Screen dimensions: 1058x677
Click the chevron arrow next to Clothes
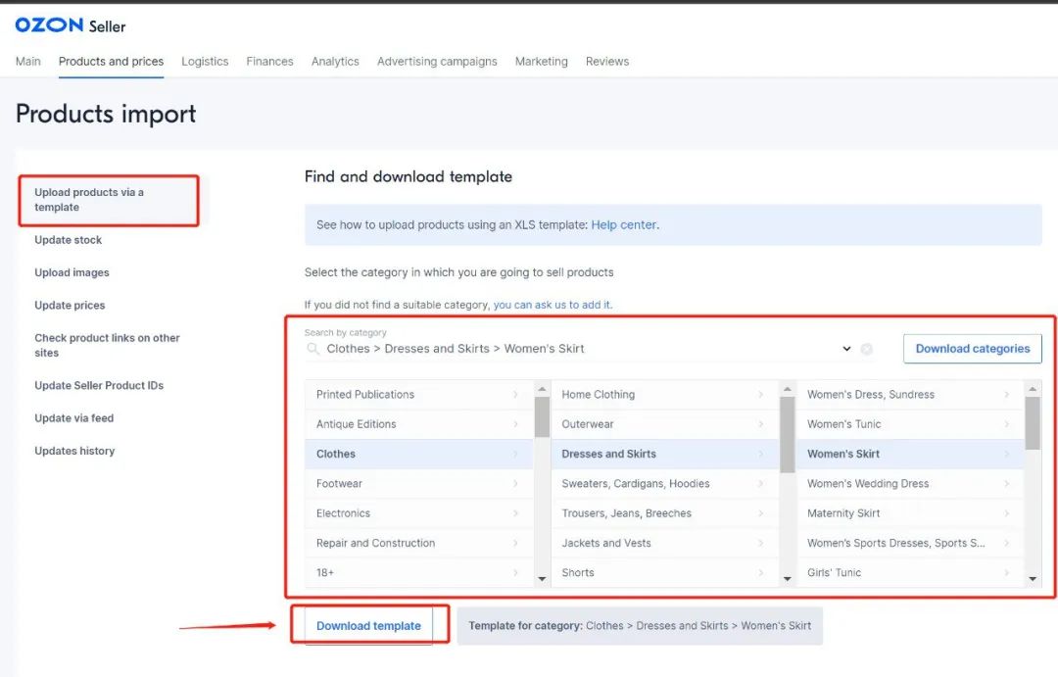515,454
